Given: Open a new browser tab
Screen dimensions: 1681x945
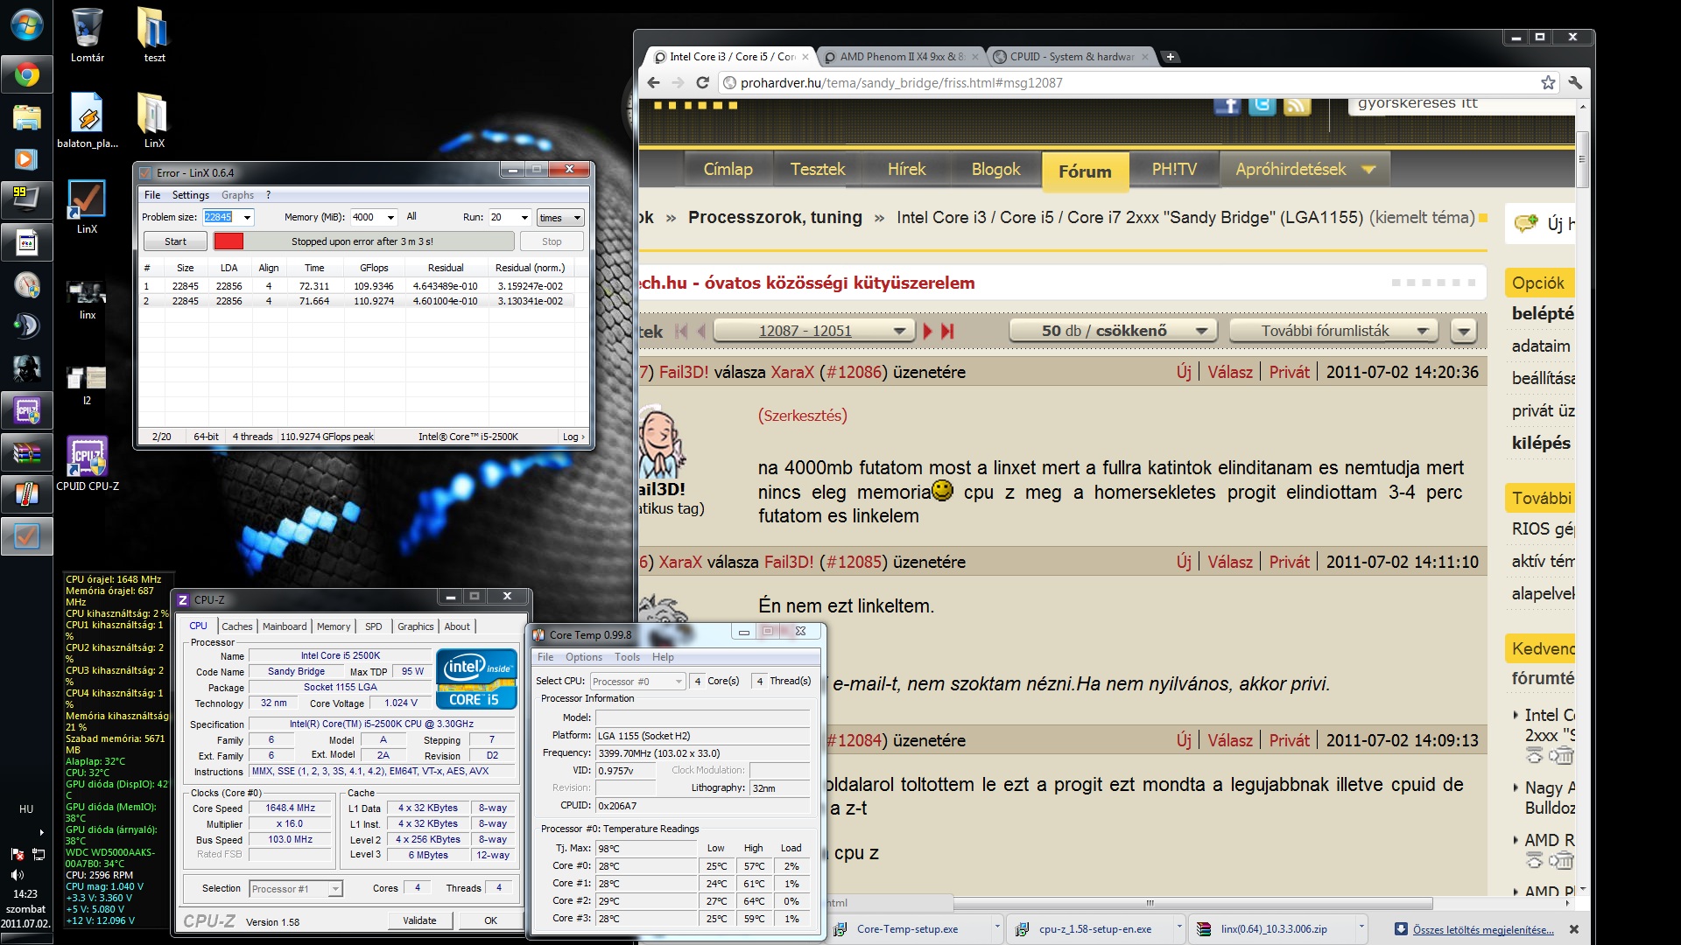Looking at the screenshot, I should (1170, 57).
